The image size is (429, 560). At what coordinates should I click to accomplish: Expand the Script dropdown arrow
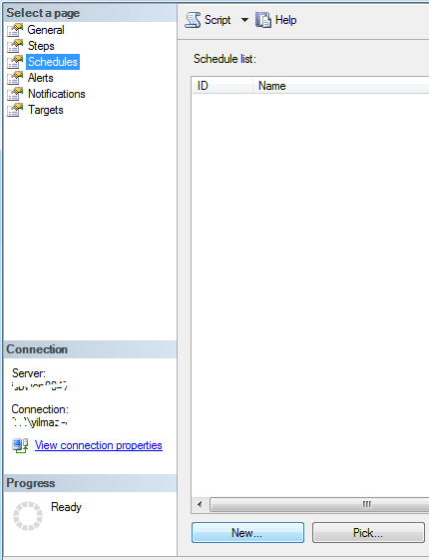pyautogui.click(x=244, y=20)
